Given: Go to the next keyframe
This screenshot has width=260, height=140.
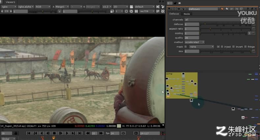Looking at the screenshot, I should (x=73, y=133).
